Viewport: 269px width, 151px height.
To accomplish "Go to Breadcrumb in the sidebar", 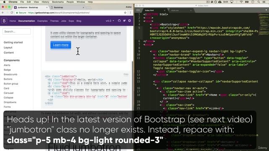I will pyautogui.click(x=11, y=74).
